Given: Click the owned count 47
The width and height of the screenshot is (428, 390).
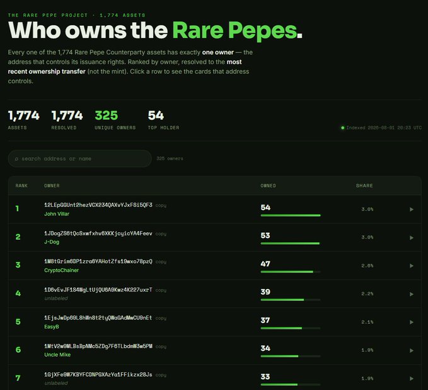Looking at the screenshot, I should click(265, 264).
